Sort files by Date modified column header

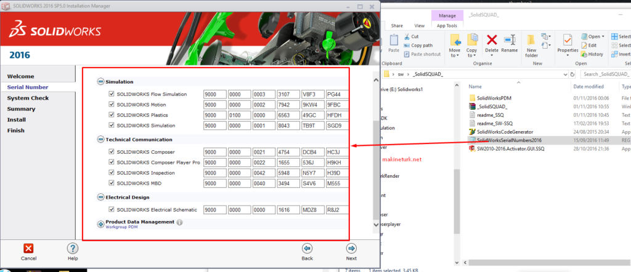[588, 86]
